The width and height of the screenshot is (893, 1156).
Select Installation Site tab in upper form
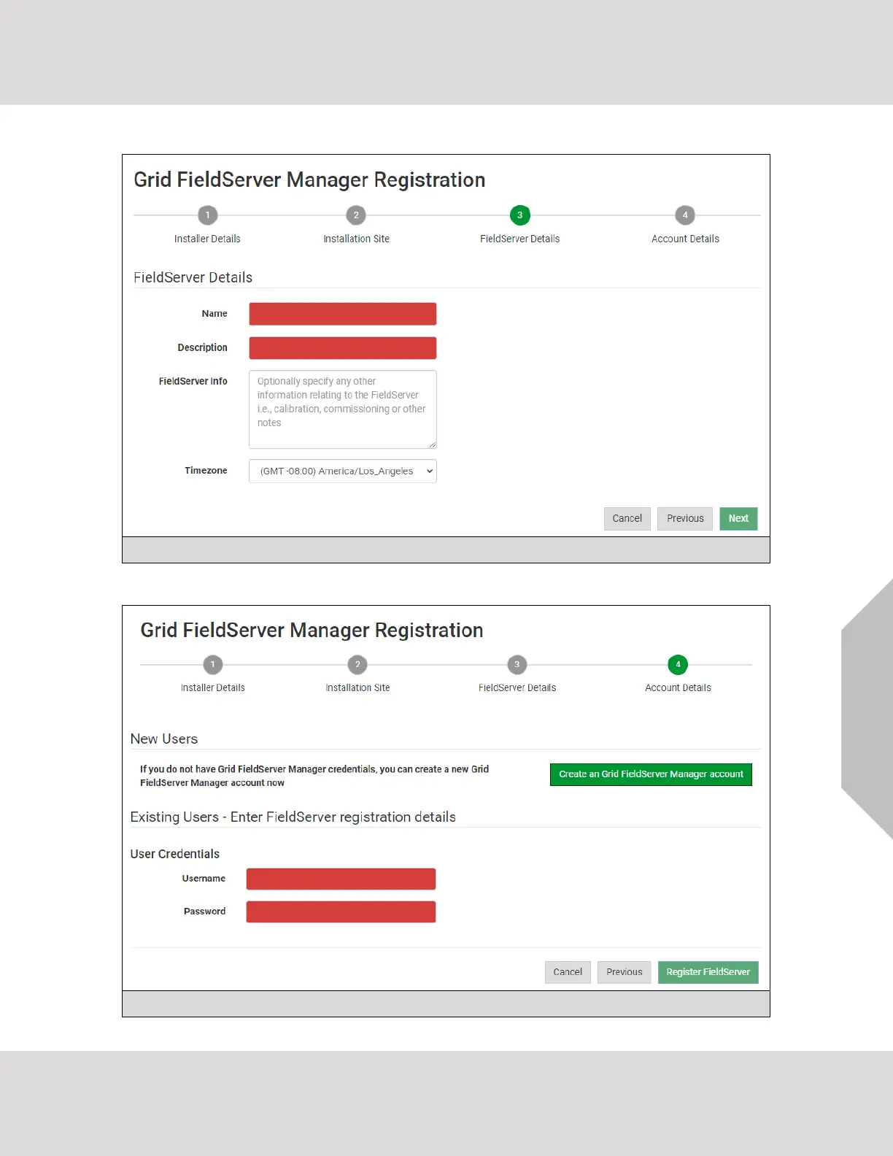356,239
